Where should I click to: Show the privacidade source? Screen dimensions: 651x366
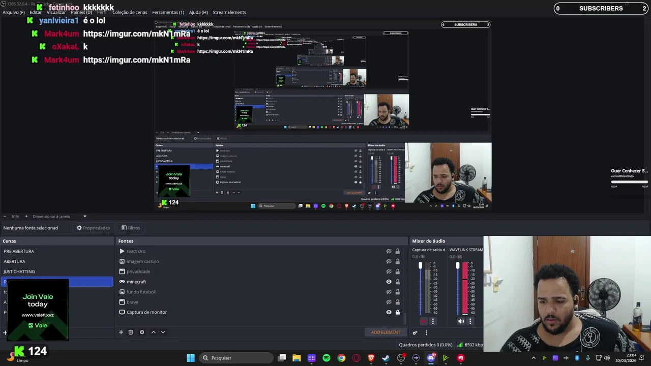click(x=389, y=271)
